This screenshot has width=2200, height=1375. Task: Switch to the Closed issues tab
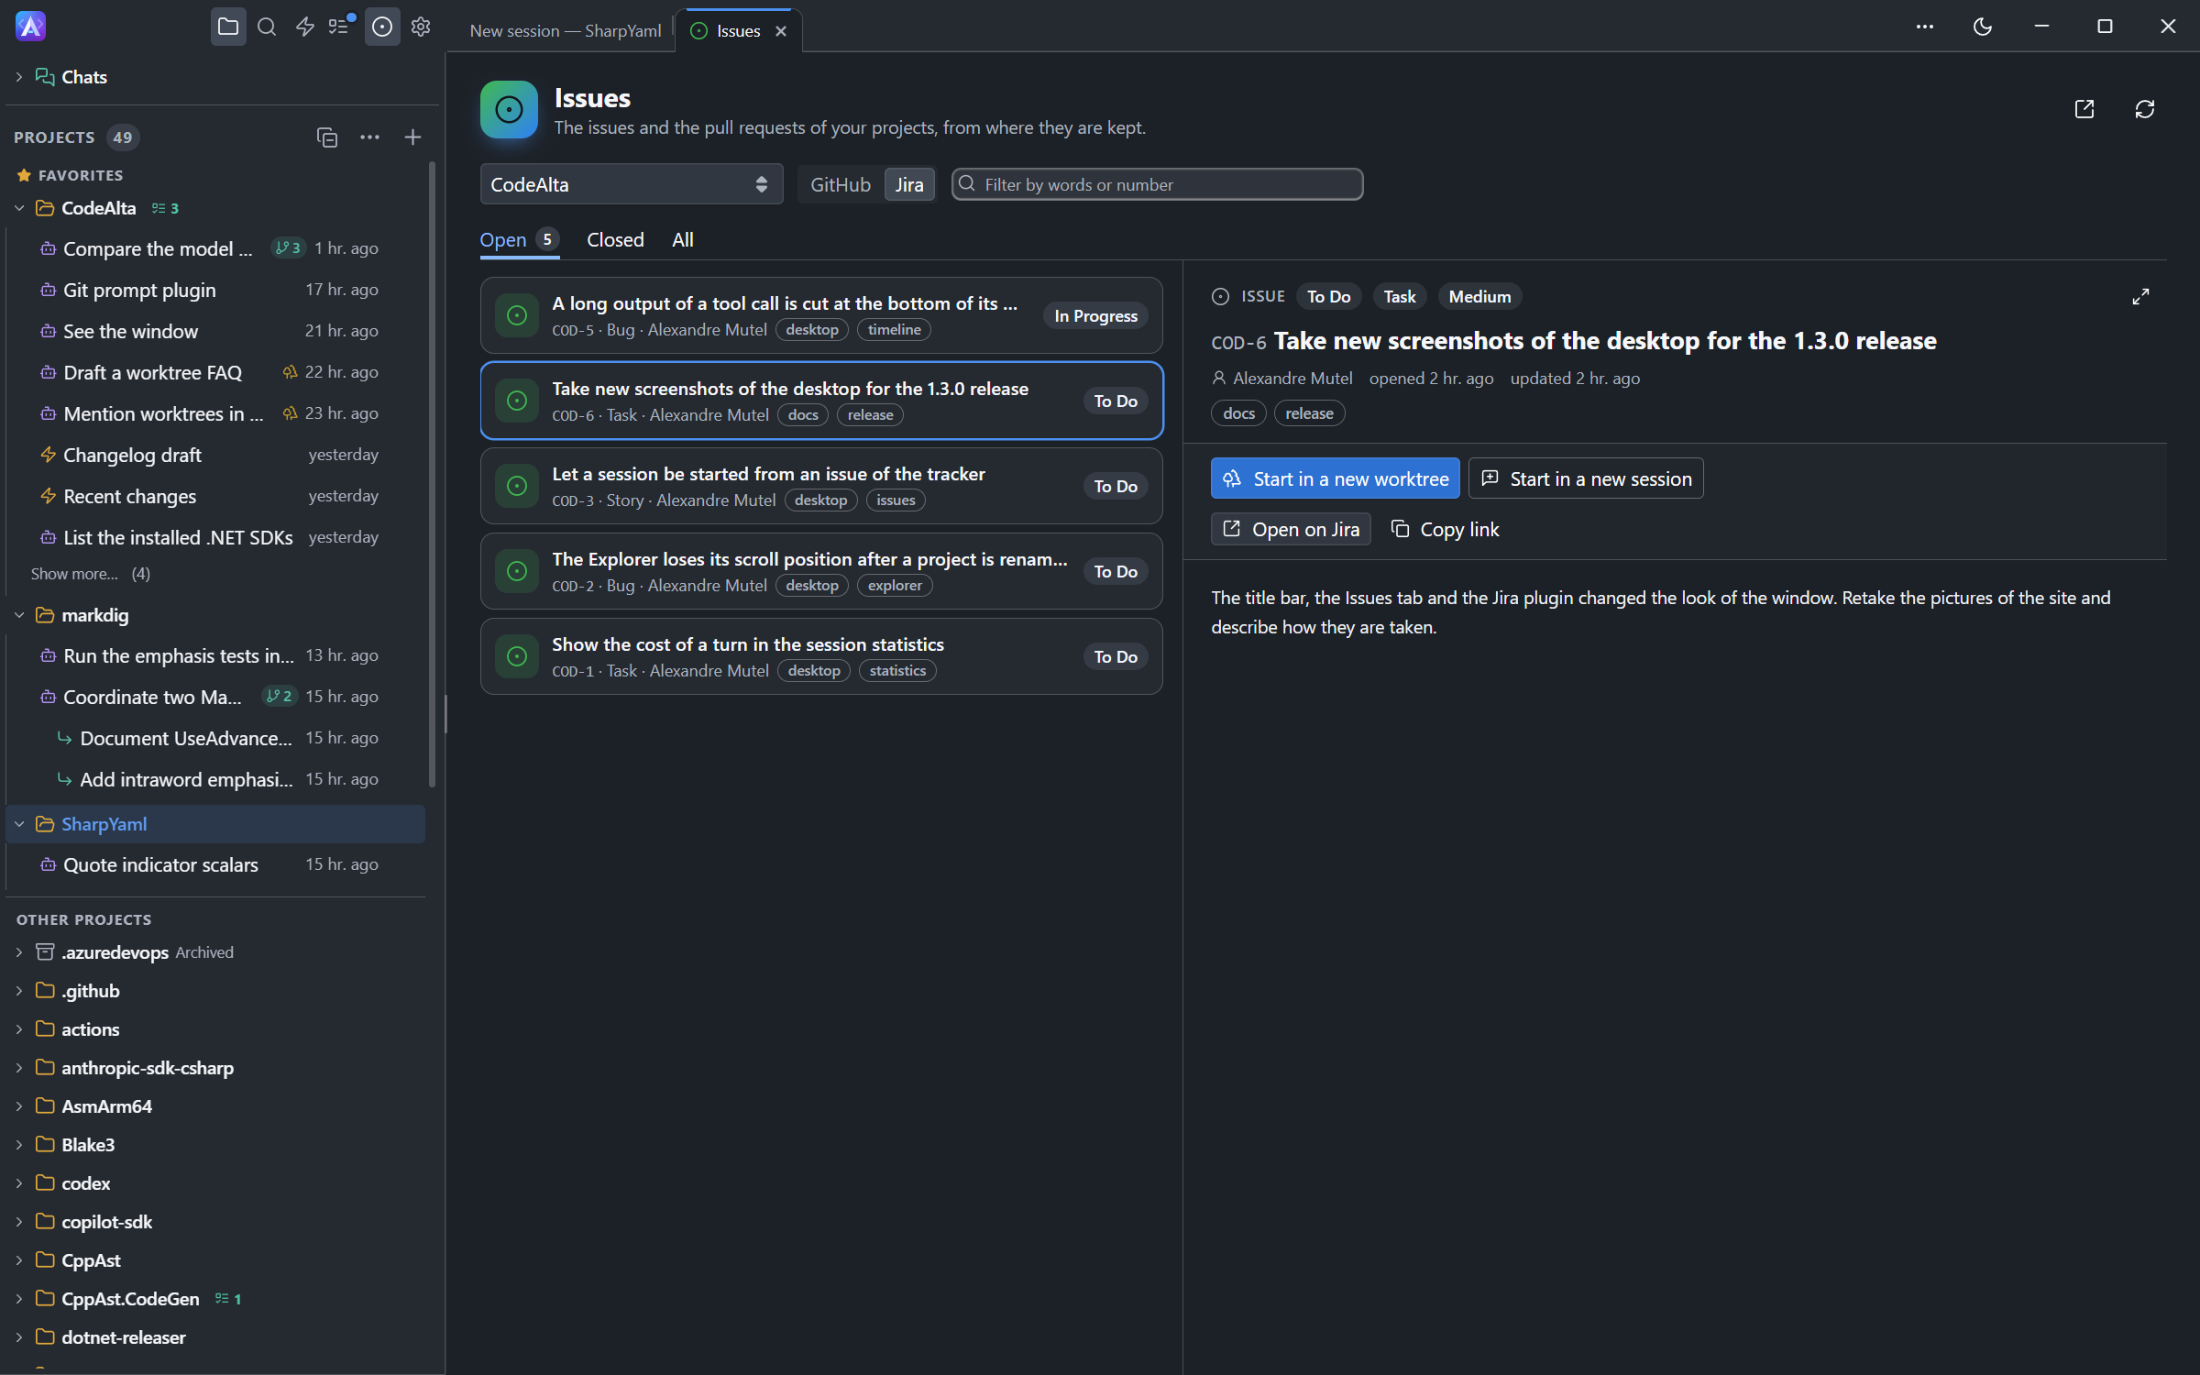coord(615,240)
